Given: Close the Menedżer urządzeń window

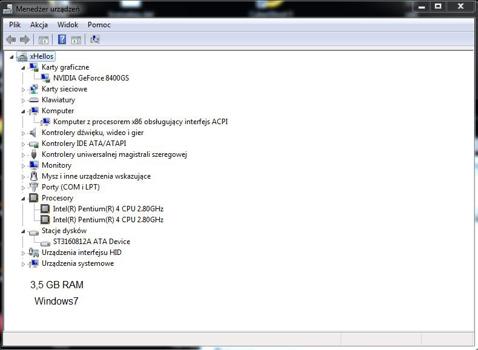Looking at the screenshot, I should pyautogui.click(x=460, y=7).
